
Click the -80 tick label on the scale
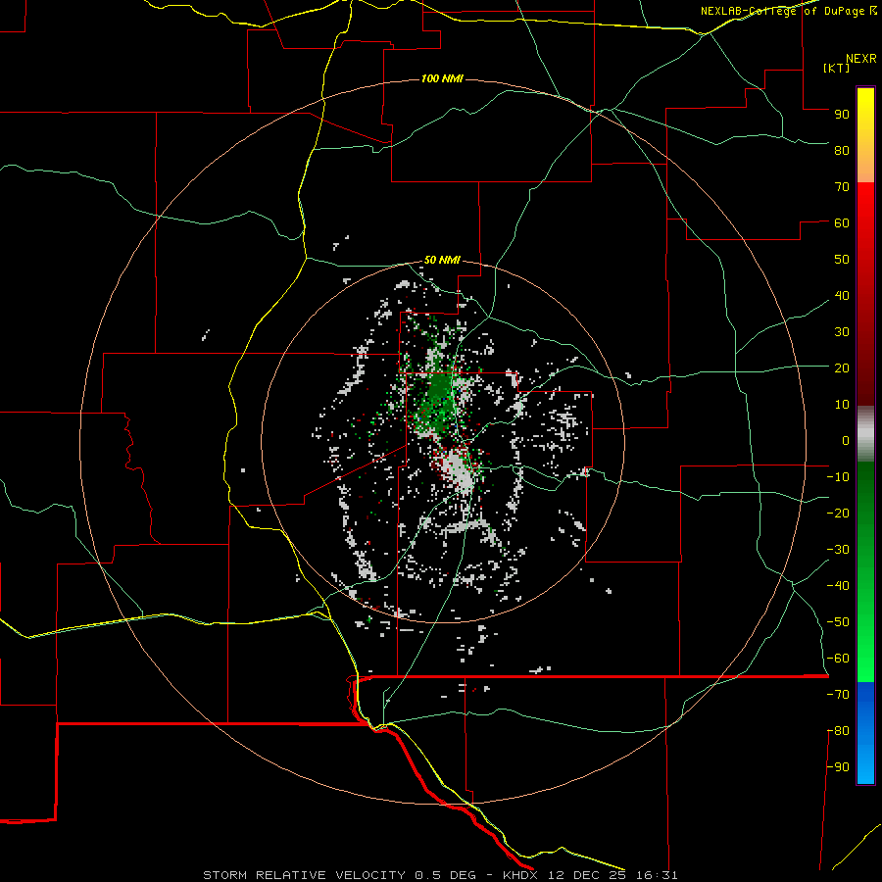click(x=838, y=731)
